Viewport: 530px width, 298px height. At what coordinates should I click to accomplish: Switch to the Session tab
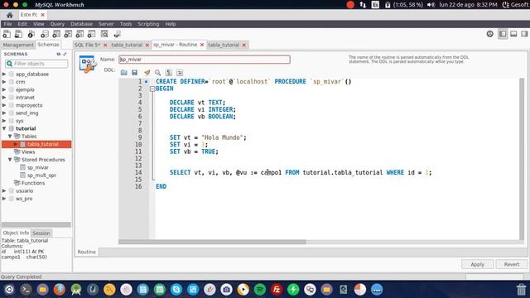click(41, 233)
